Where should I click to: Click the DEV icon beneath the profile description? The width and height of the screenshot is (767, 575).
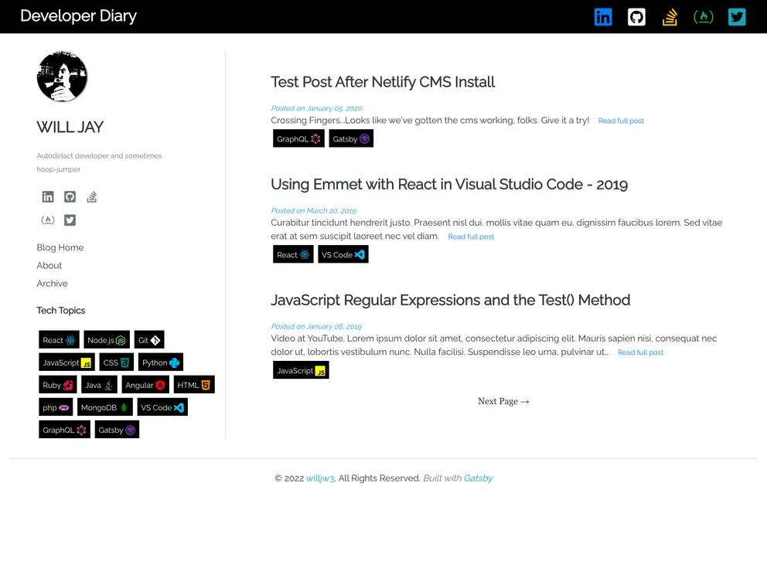47,220
